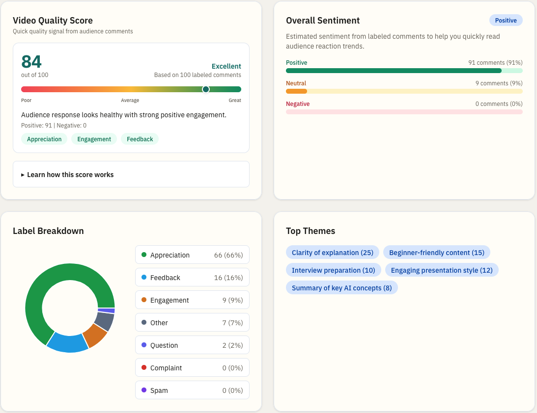Click the violet Spam dot icon
The image size is (537, 413).
144,390
